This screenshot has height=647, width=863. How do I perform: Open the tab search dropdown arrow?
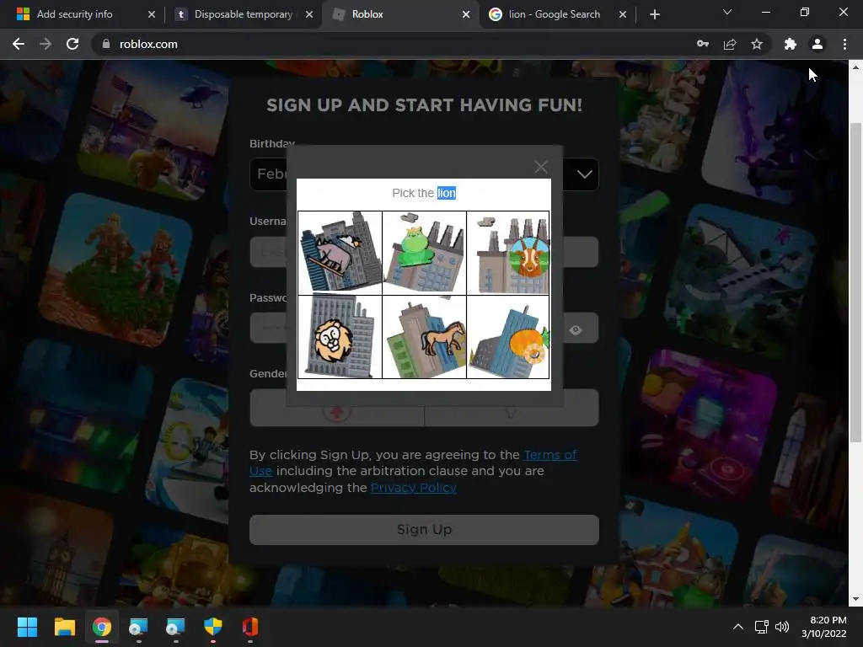point(727,12)
